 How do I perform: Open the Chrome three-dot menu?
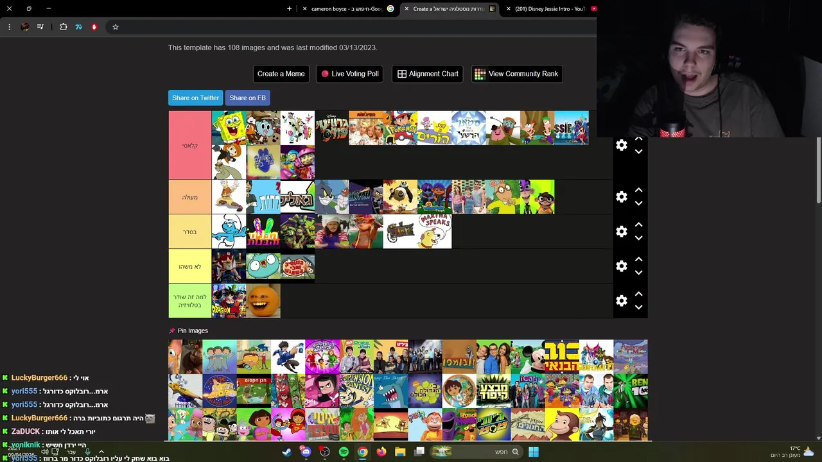(x=9, y=27)
